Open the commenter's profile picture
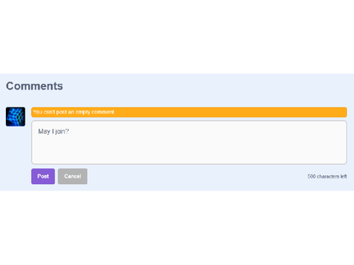The image size is (354, 265). coord(15,117)
